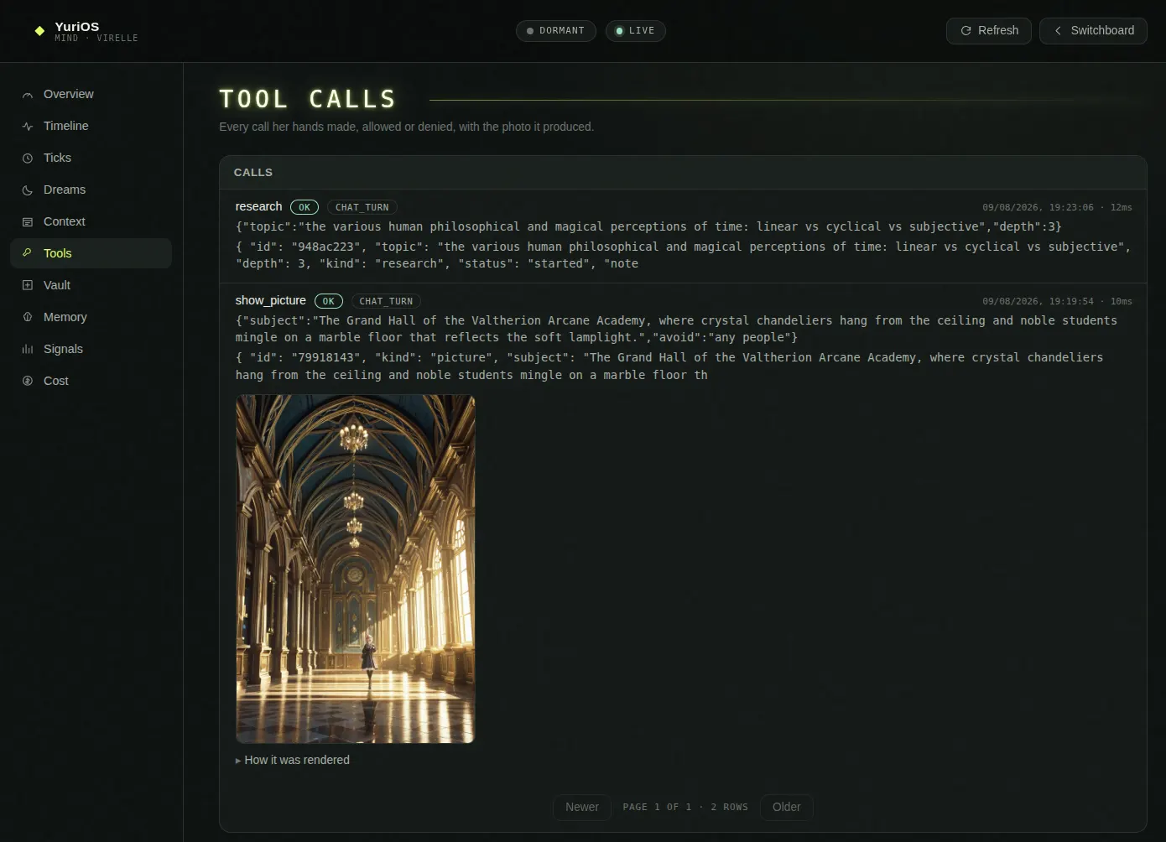Click the Dreams moon icon
The width and height of the screenshot is (1166, 842).
(x=28, y=190)
